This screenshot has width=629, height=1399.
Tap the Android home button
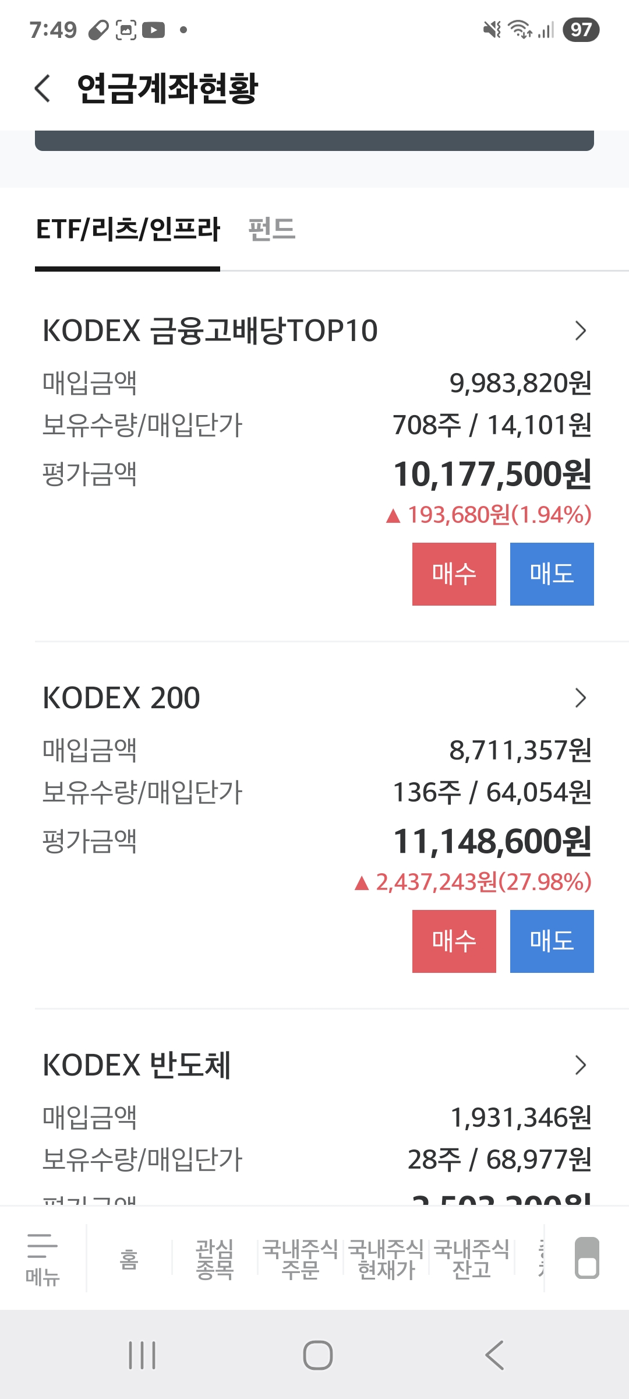[317, 1355]
